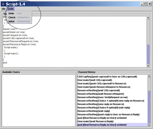Image resolution: width=154 pixels, height=129 pixels.
Task: Click 'assert request on User;' line
Action: (15, 35)
